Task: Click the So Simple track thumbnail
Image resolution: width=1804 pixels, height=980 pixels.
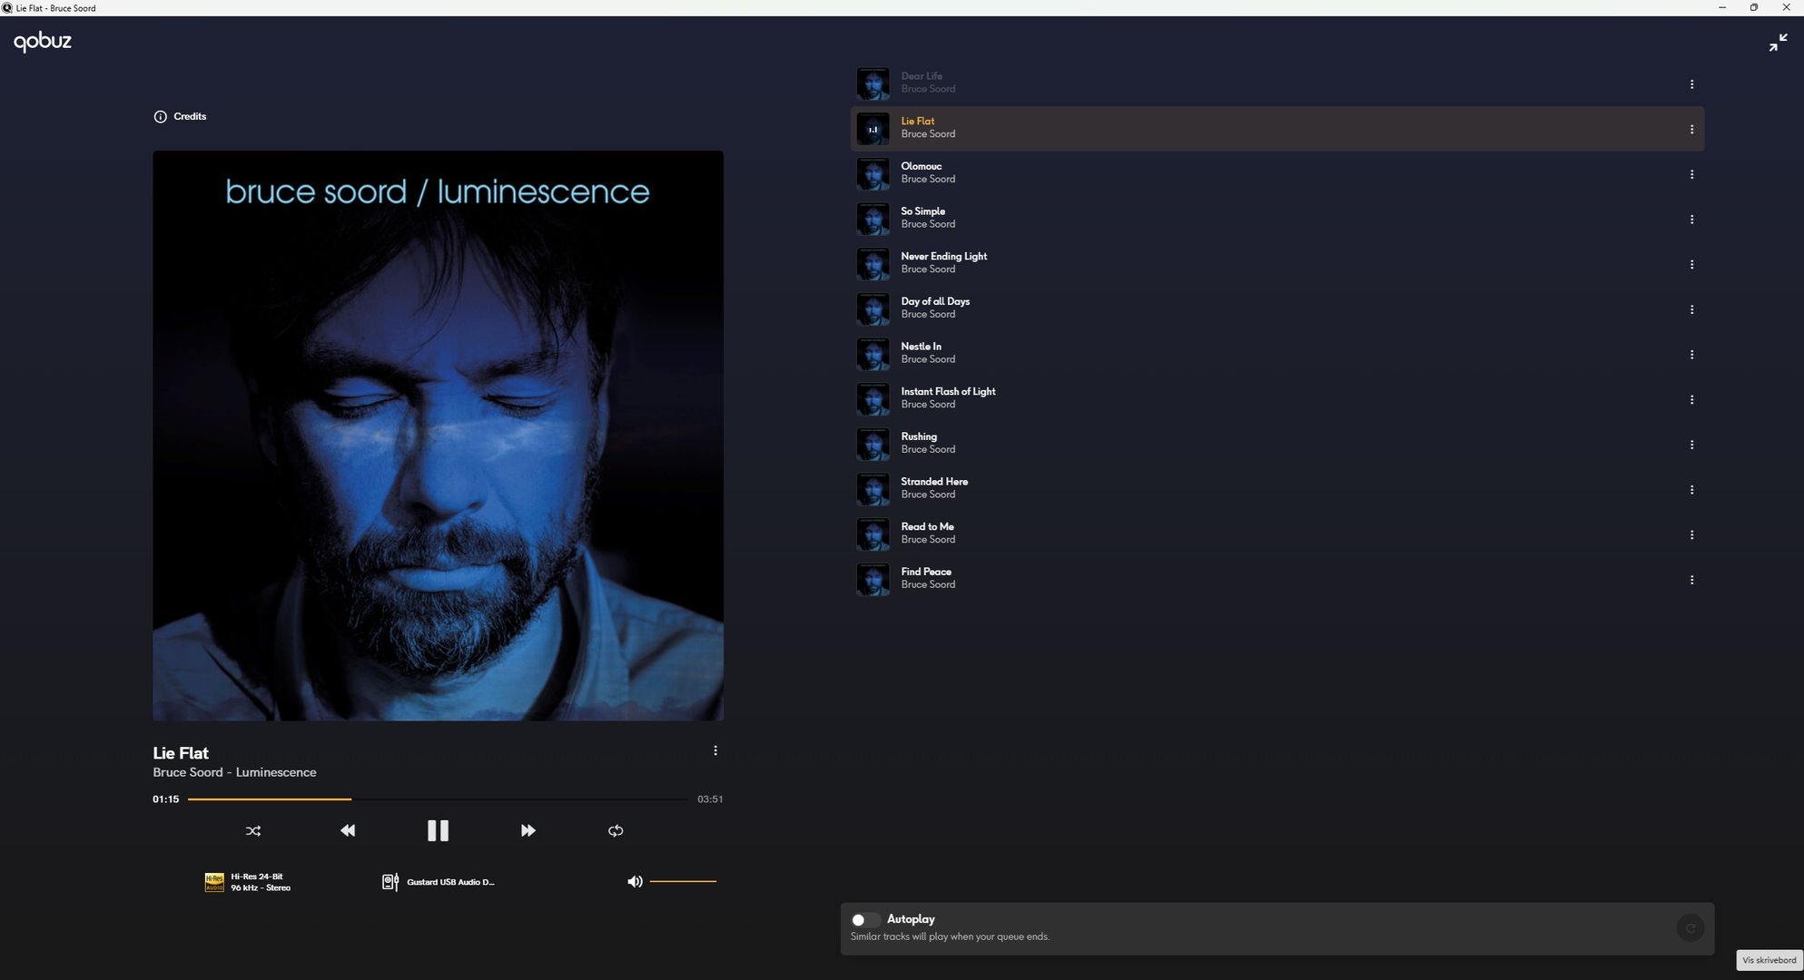Action: click(872, 219)
